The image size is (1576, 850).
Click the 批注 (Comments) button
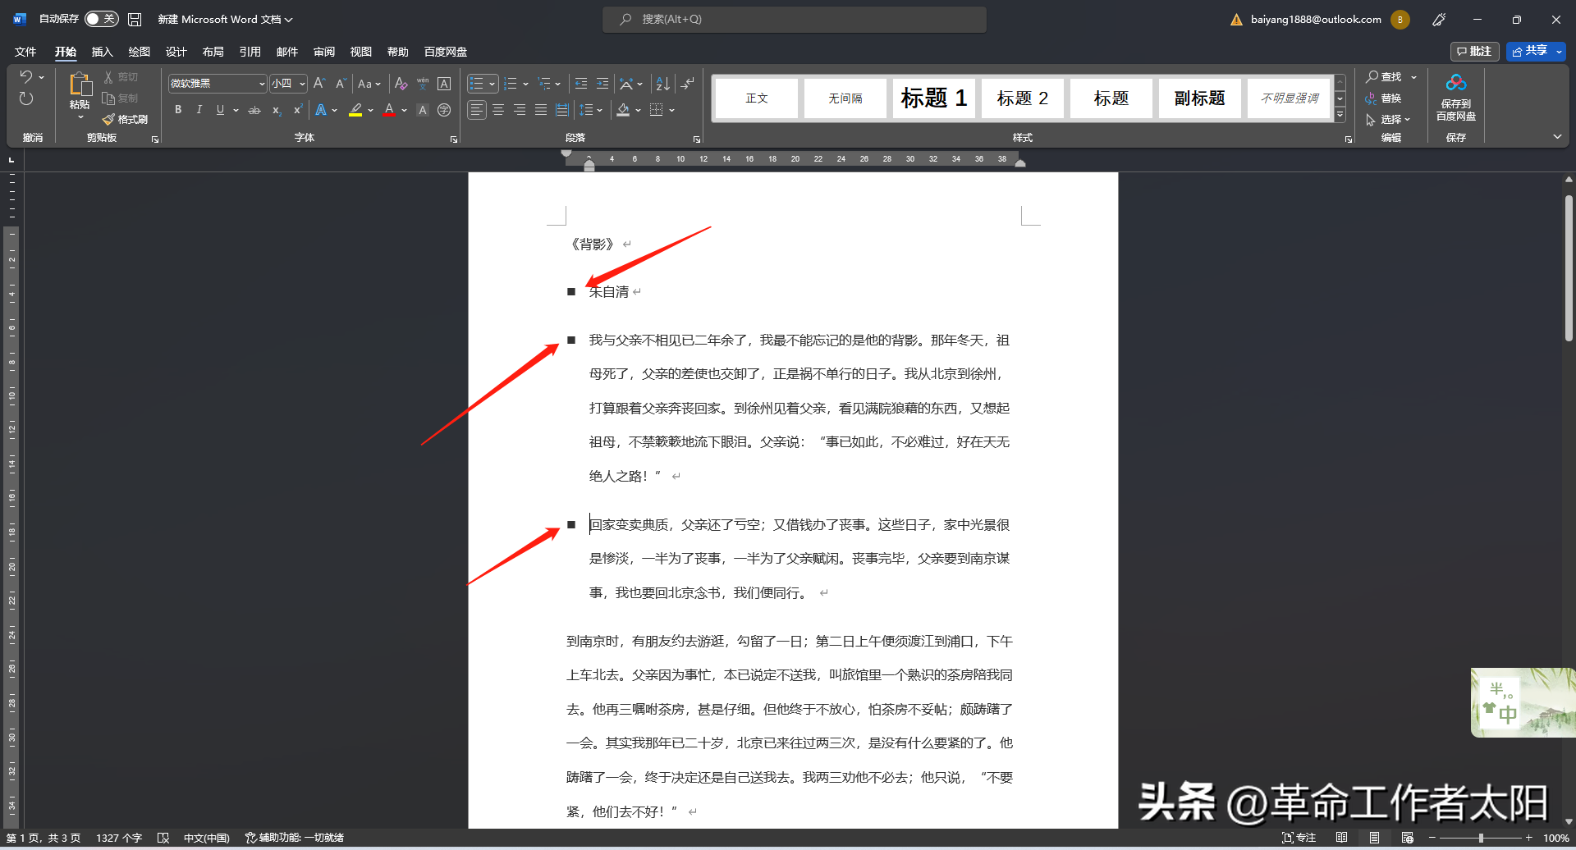(1474, 52)
